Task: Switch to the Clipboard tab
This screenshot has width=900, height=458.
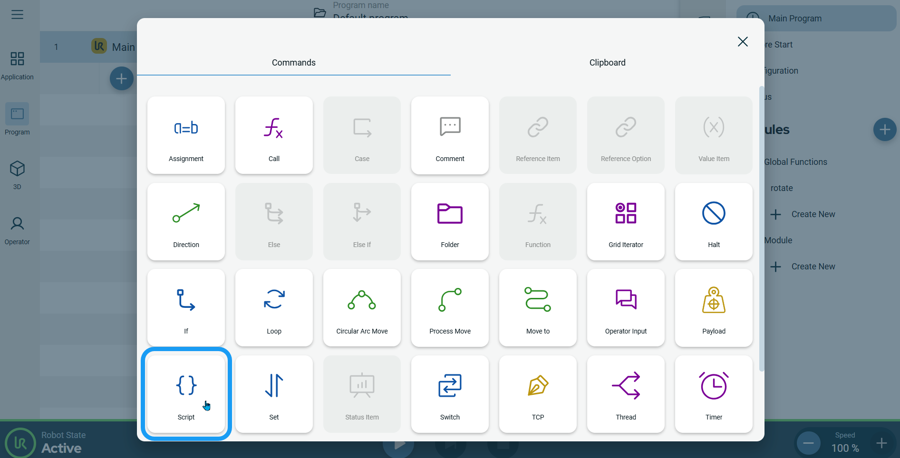Action: pyautogui.click(x=607, y=63)
